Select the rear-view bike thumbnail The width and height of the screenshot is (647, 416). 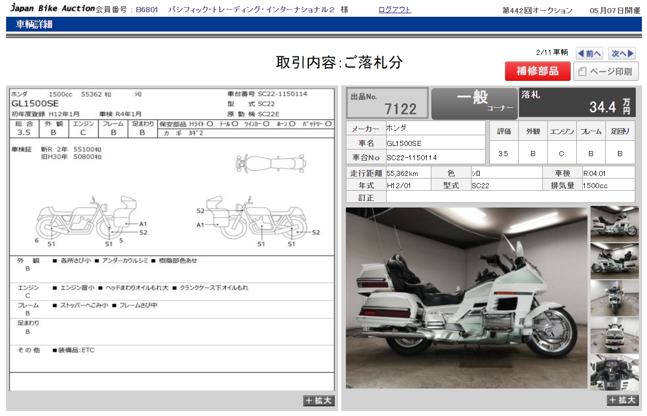[x=614, y=336]
